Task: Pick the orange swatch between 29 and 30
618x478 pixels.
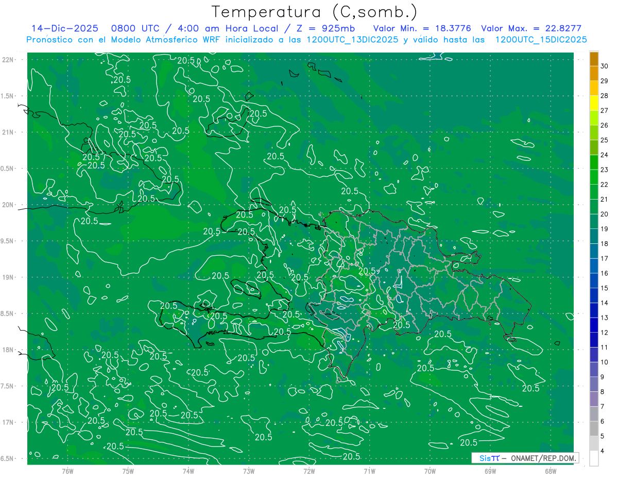Action: point(594,74)
